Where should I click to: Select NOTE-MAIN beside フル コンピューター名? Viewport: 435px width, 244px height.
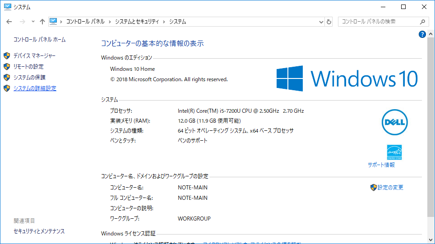193,198
